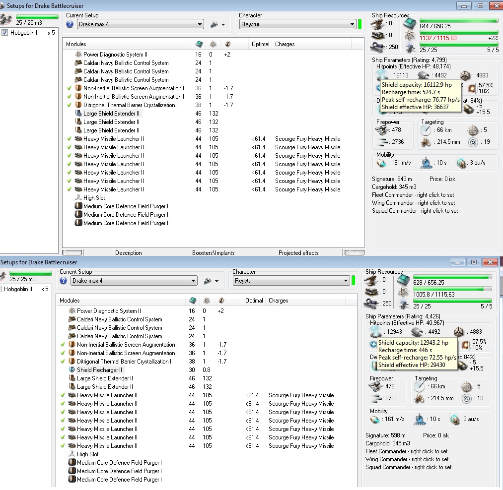Click the targeting range icon next to 66 km in top window

[x=426, y=130]
